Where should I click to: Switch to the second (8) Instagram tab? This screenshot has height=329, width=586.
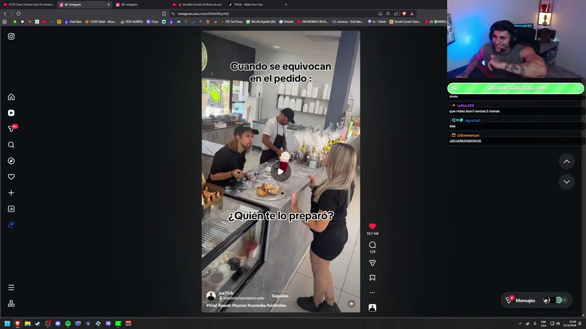point(140,5)
